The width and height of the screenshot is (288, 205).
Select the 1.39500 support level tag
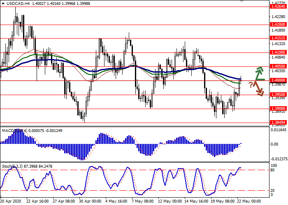pos(279,95)
